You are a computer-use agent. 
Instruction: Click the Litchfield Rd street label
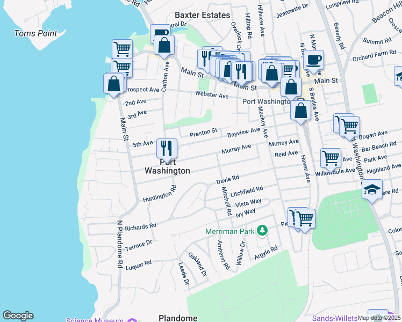click(x=247, y=191)
